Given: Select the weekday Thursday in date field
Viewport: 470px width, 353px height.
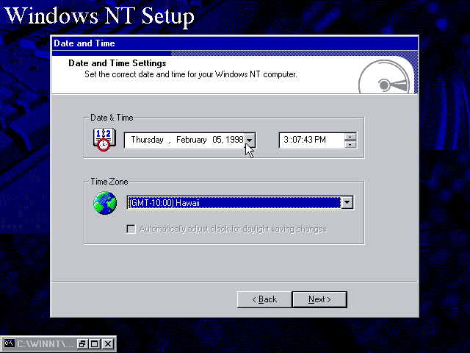Looking at the screenshot, I should pyautogui.click(x=147, y=140).
